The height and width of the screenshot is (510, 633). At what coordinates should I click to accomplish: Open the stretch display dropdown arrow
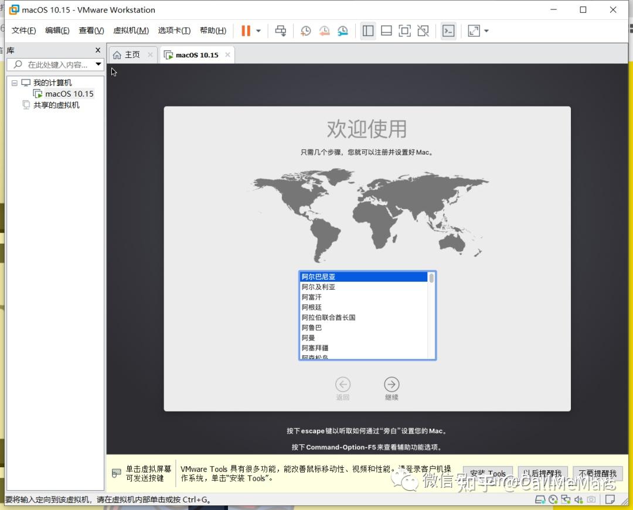pos(486,30)
